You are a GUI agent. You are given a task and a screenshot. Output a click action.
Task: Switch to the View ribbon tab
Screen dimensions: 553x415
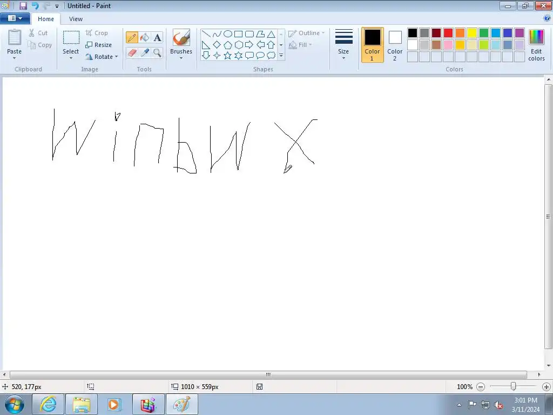coord(76,19)
